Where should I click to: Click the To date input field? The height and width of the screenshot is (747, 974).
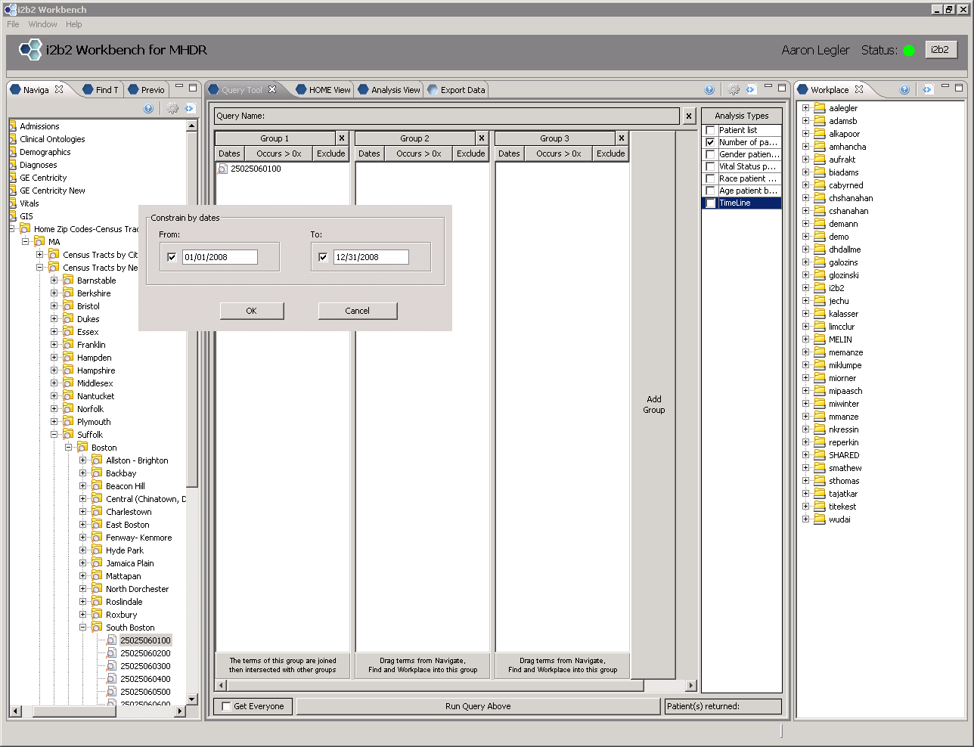[x=371, y=257]
